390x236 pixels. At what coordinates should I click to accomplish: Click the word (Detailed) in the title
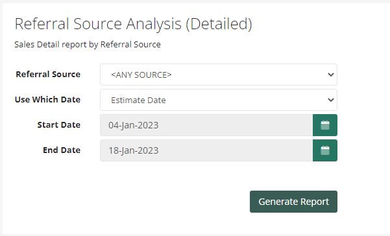[219, 24]
